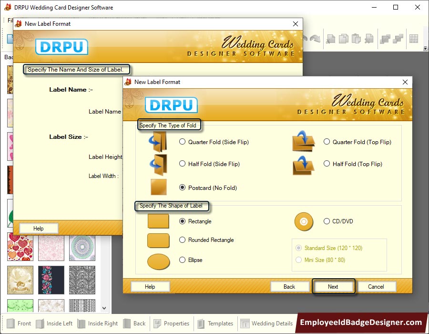Open the Inside Left tab

[54, 324]
